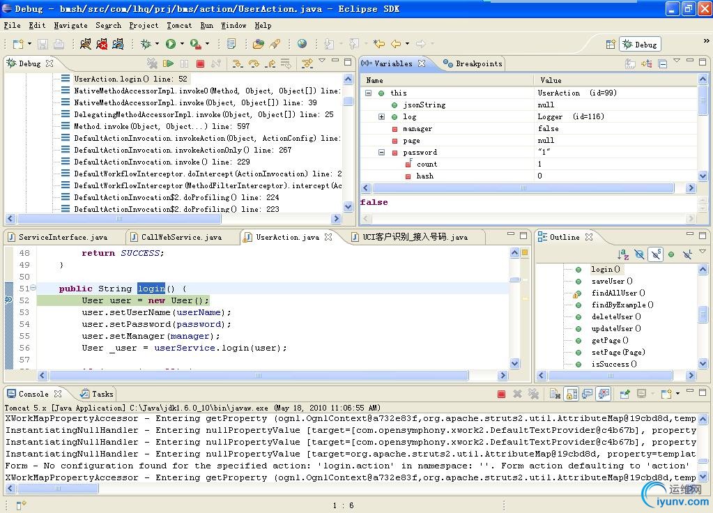Click the Debug perspective button

tap(641, 44)
